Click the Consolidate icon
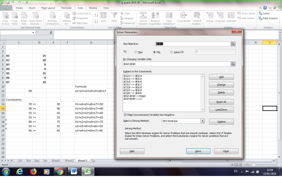This screenshot has width=282, height=194. (x=183, y=17)
